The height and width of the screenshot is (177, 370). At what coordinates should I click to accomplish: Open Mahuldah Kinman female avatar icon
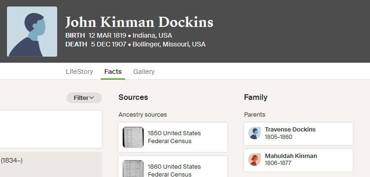(x=254, y=159)
